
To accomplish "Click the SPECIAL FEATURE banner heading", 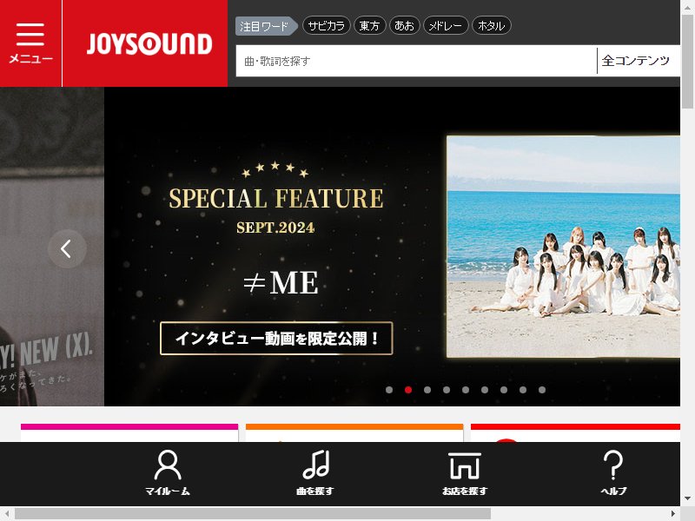I will coord(275,198).
